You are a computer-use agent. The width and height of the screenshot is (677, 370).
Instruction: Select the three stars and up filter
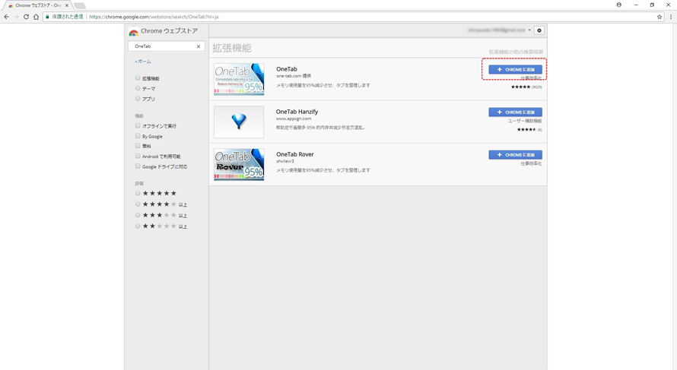138,215
